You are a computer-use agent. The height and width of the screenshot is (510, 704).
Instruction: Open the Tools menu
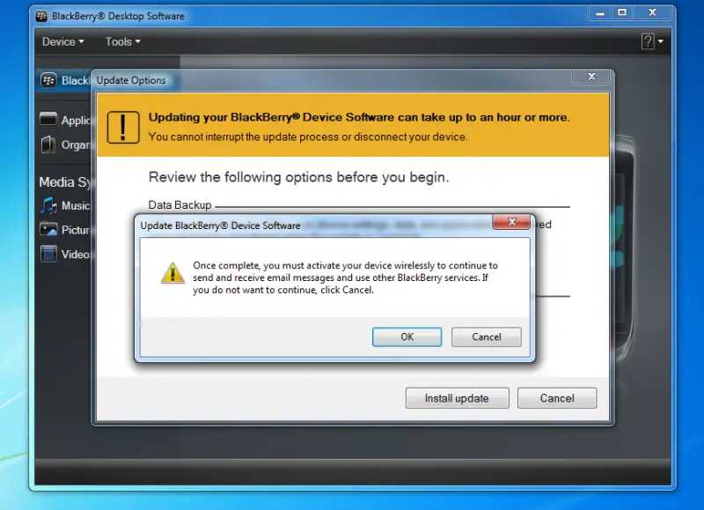click(x=122, y=41)
